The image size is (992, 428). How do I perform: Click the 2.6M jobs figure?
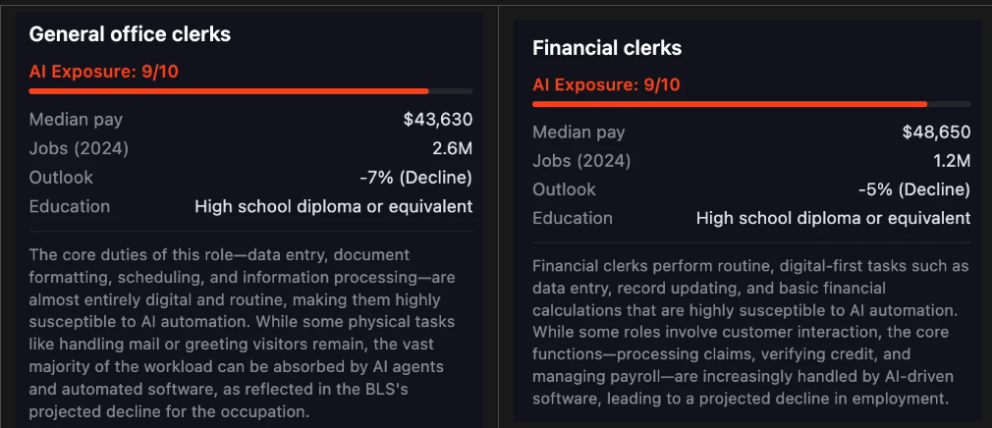tap(454, 148)
